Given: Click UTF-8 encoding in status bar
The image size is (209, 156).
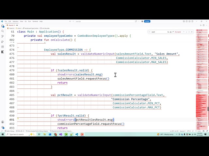Looking at the screenshot, I should (x=189, y=131).
